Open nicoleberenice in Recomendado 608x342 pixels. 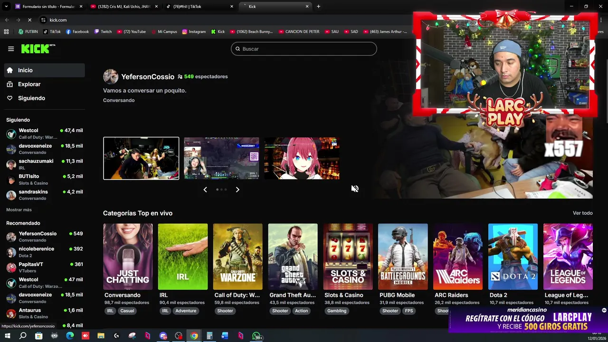(x=45, y=252)
